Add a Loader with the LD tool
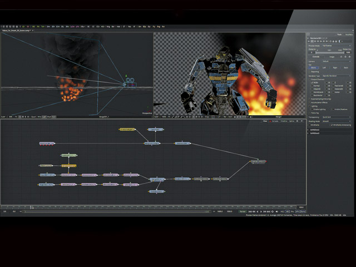The height and width of the screenshot is (267, 356). coord(23,27)
